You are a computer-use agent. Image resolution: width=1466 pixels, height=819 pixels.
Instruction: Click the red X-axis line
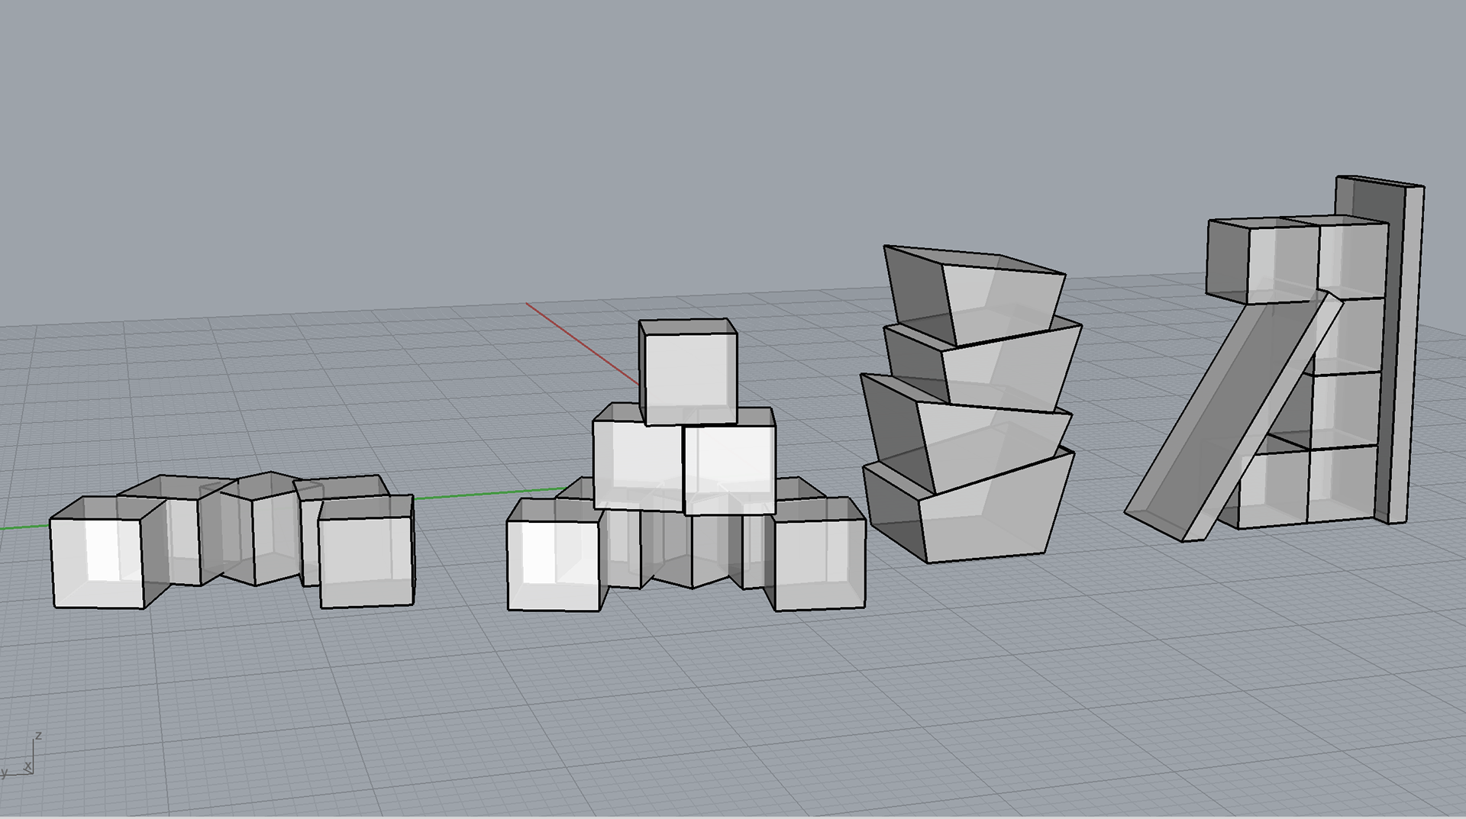click(582, 343)
